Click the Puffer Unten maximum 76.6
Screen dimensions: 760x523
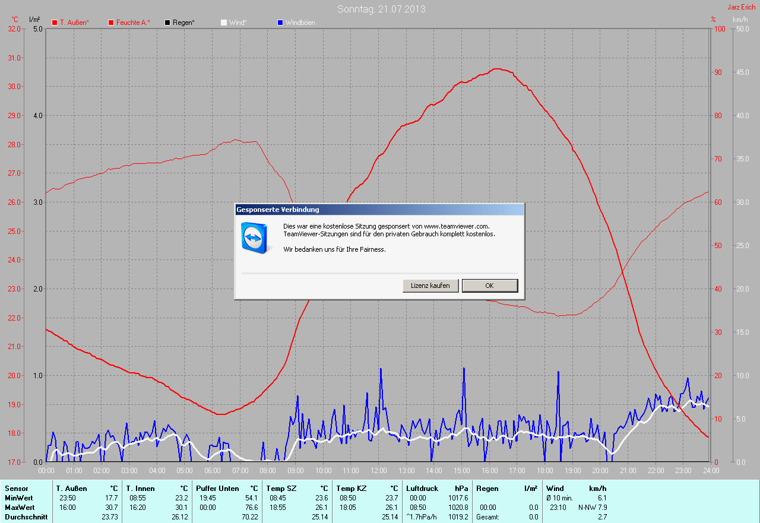(x=252, y=508)
